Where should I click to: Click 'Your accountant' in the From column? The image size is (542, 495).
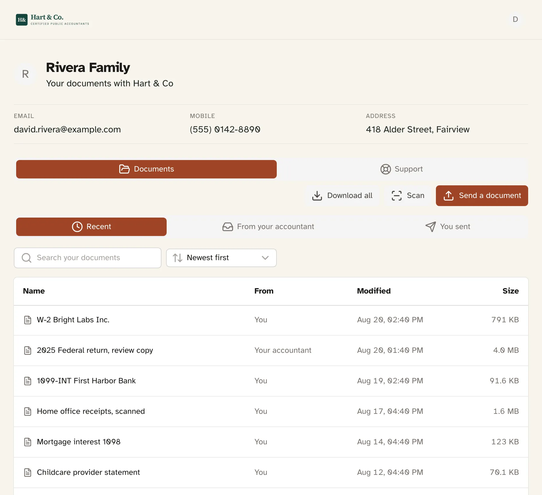pyautogui.click(x=283, y=351)
